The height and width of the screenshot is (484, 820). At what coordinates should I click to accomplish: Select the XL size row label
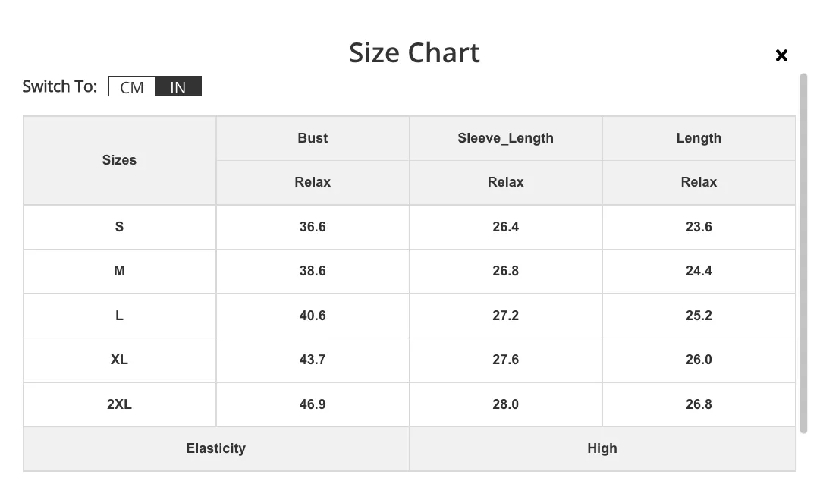tap(119, 360)
